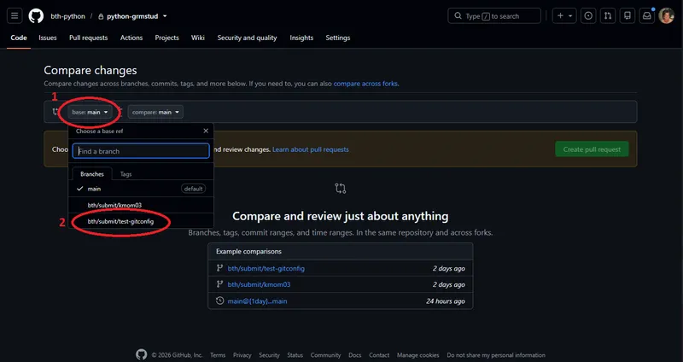Open the Security footer link
This screenshot has height=362, width=683.
point(269,355)
